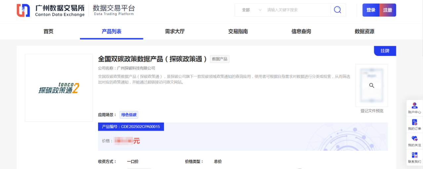Open the 全部 category dropdown
The width and height of the screenshot is (423, 169).
click(x=251, y=10)
